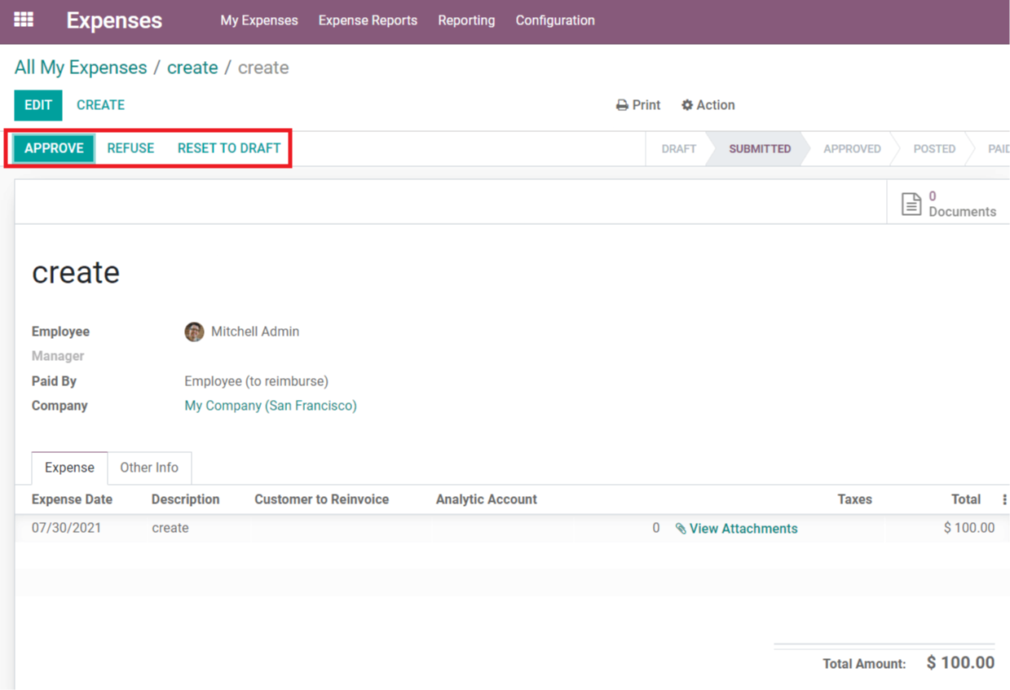
Task: Select the Expense tab
Action: tap(69, 468)
